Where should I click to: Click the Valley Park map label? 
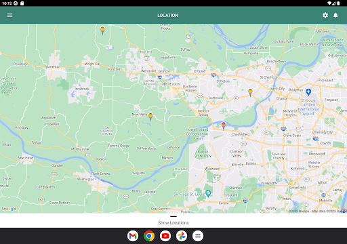[x=269, y=183]
